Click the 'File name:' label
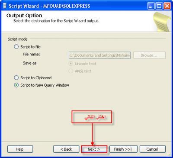Image resolution: width=173 pixels, height=158 pixels. pos(32,55)
